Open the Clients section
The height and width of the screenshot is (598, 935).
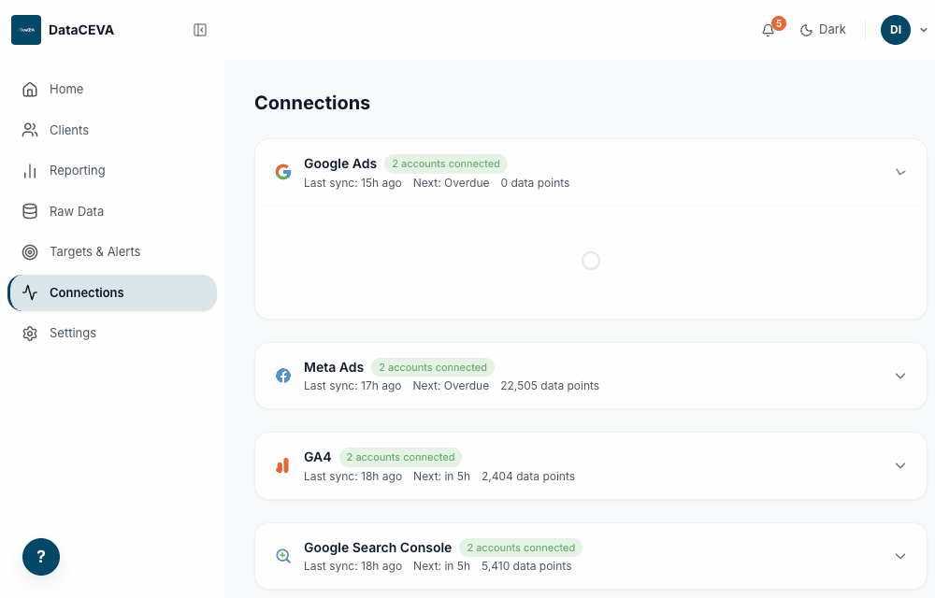click(112, 130)
